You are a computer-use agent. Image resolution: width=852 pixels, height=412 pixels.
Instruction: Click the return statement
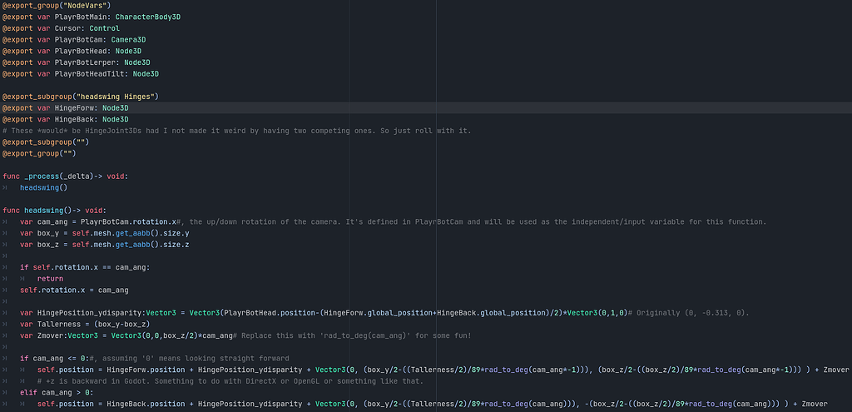point(50,279)
